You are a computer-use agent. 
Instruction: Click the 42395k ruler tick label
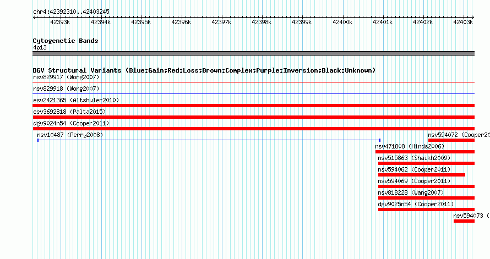click(141, 23)
